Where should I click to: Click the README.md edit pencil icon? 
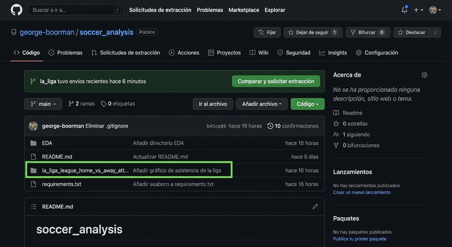click(x=315, y=206)
